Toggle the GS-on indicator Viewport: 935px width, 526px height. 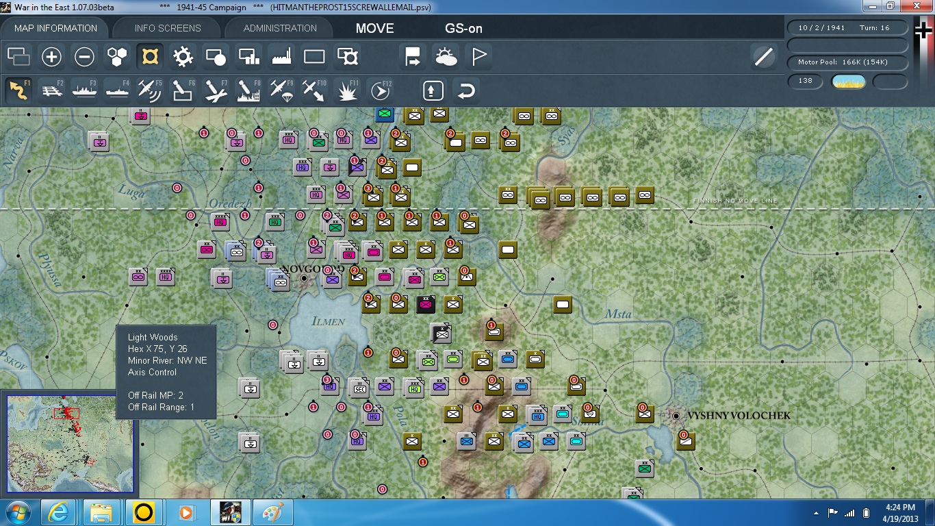point(463,28)
